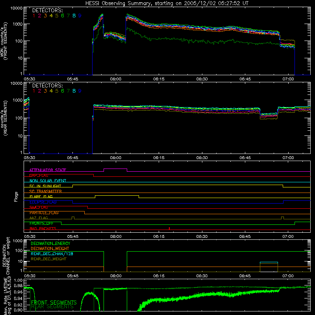Click the red BAD_PACKETS tick marker

pyautogui.click(x=169, y=228)
